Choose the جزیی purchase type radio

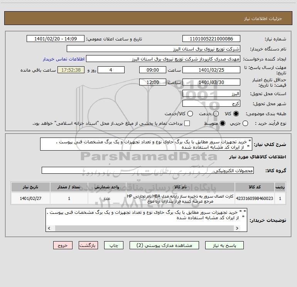245,123
